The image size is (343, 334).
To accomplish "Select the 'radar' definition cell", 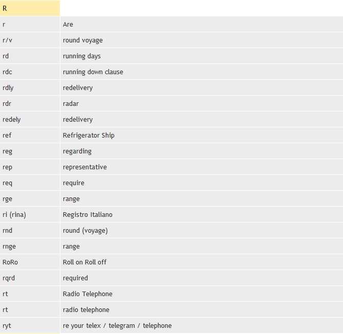I will click(x=71, y=104).
